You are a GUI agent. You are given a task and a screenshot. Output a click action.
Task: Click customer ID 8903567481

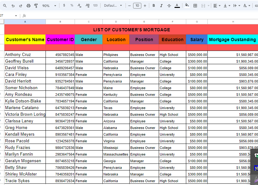(x=60, y=134)
